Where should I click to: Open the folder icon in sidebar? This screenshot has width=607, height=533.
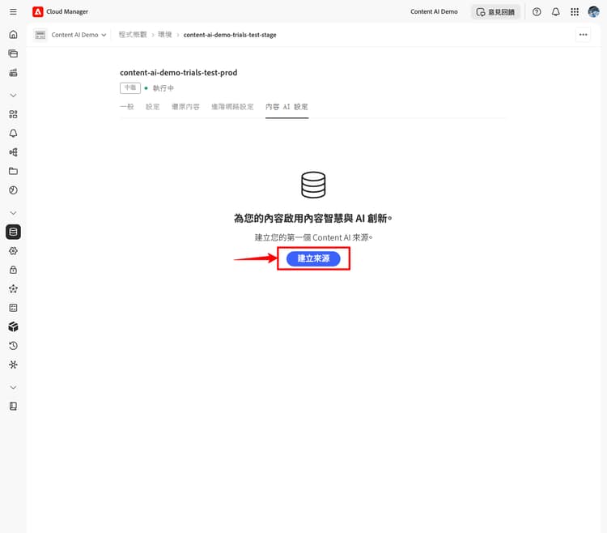(13, 171)
